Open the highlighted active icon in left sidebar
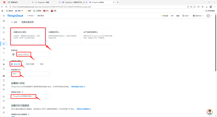The width and height of the screenshot is (217, 117). [4, 44]
